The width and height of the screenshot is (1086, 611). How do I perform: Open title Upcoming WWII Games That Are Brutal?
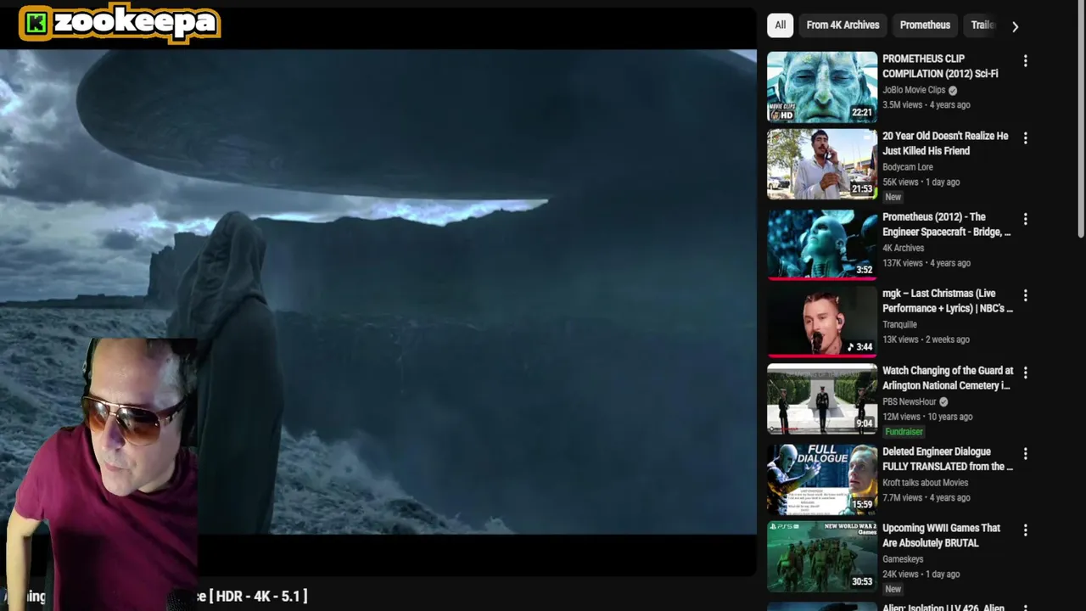click(x=941, y=535)
